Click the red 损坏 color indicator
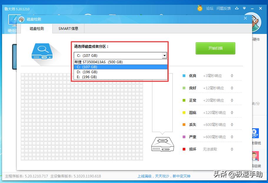 [x=184, y=149]
